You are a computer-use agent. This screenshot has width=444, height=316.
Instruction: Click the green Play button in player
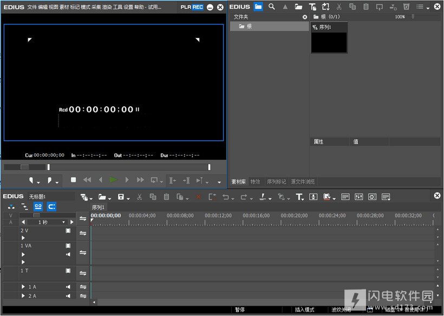click(113, 180)
